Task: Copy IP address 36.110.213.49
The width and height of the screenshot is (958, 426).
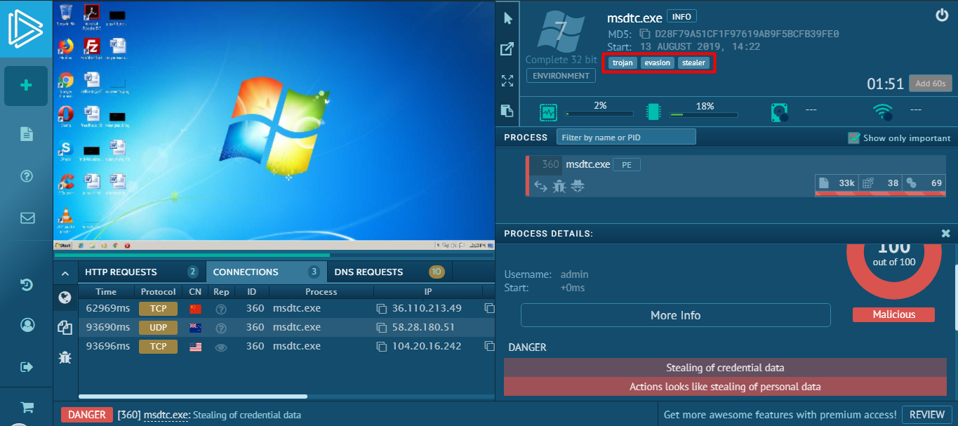Action: coord(382,309)
